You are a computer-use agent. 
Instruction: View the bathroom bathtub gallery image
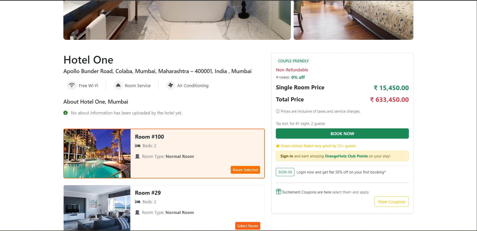click(177, 20)
